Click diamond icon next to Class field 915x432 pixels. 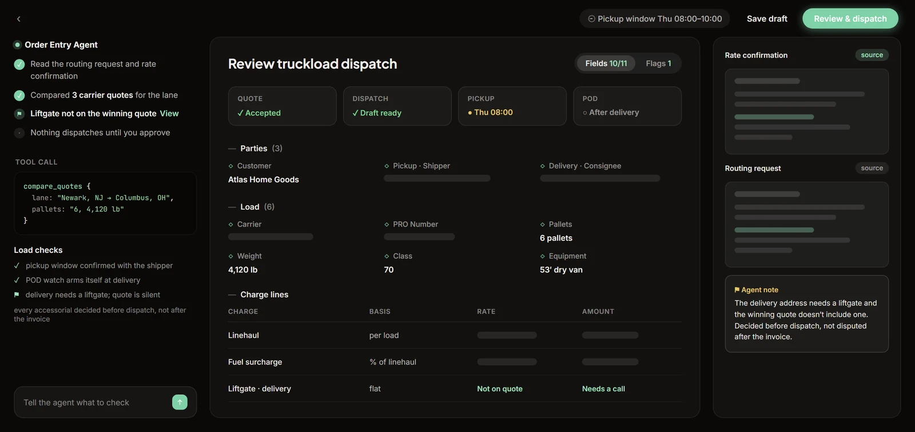(387, 256)
